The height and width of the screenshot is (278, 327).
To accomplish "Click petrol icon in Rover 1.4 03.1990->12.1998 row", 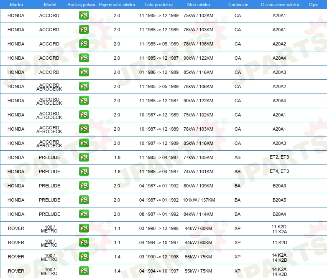I will [84, 256].
